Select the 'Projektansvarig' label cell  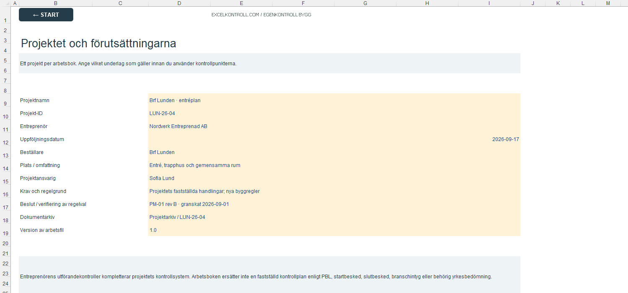83,178
